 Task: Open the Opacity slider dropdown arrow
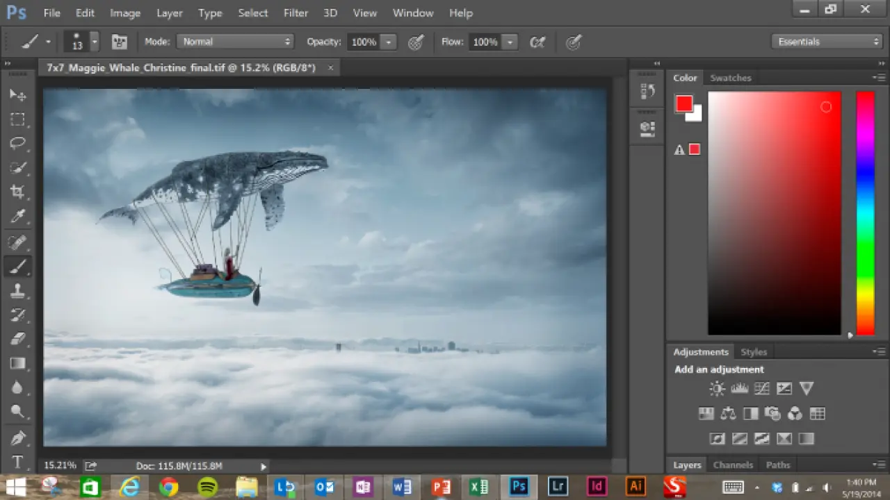tap(389, 42)
